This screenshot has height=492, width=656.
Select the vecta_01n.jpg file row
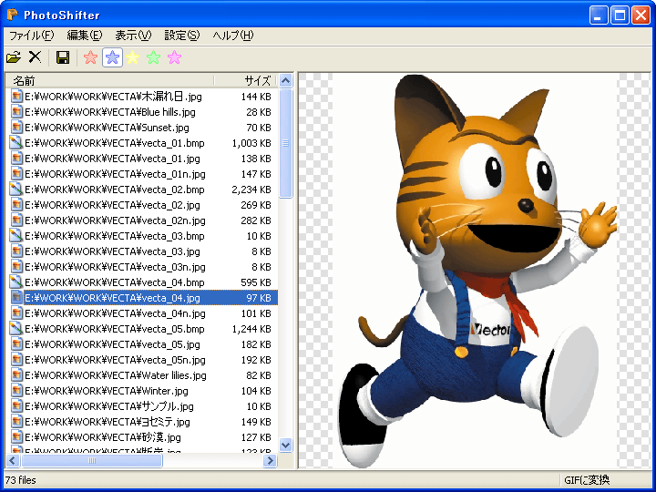pos(142,174)
